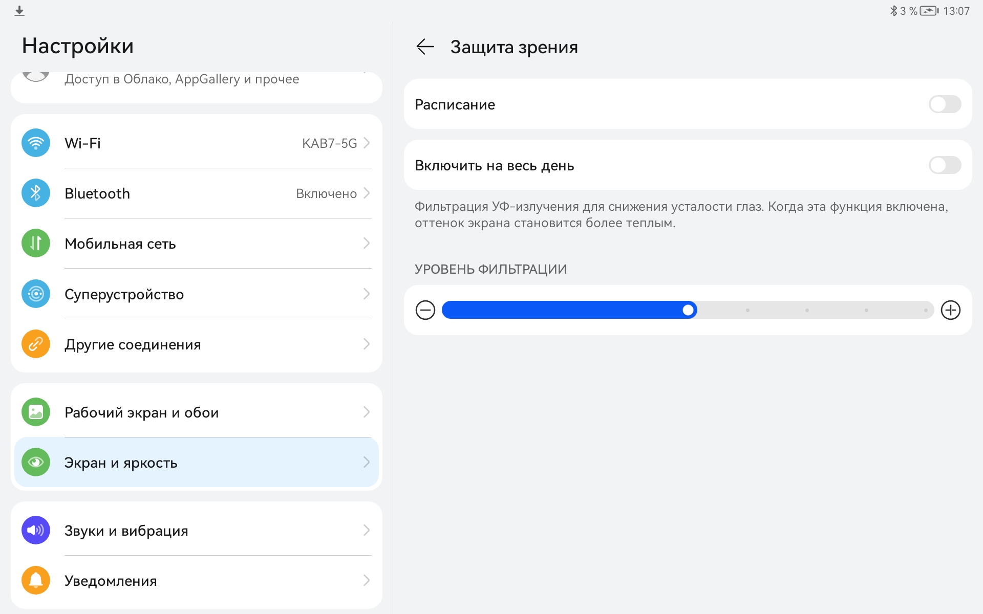Image resolution: width=983 pixels, height=614 pixels.
Task: Click the Суперустройство icon
Action: [x=36, y=294]
